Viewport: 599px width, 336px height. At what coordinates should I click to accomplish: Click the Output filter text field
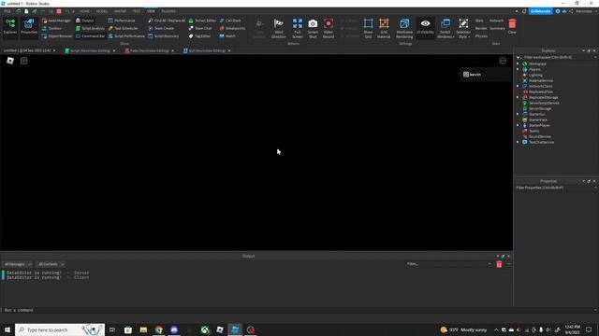pos(448,264)
